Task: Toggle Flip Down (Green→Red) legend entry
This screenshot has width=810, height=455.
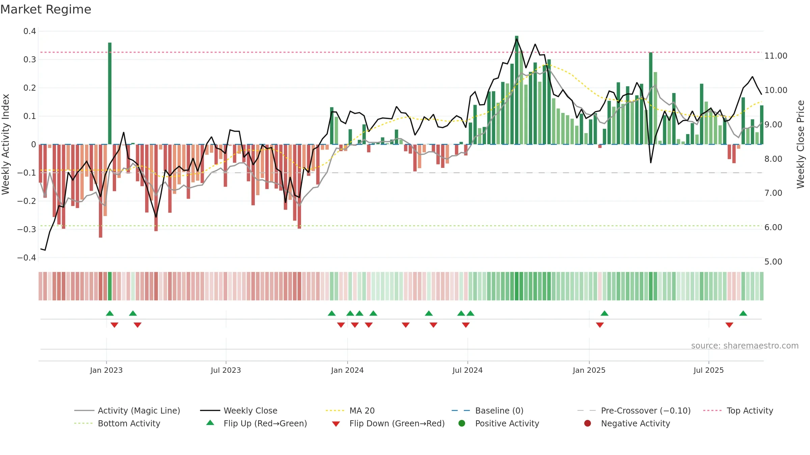Action: coord(388,423)
